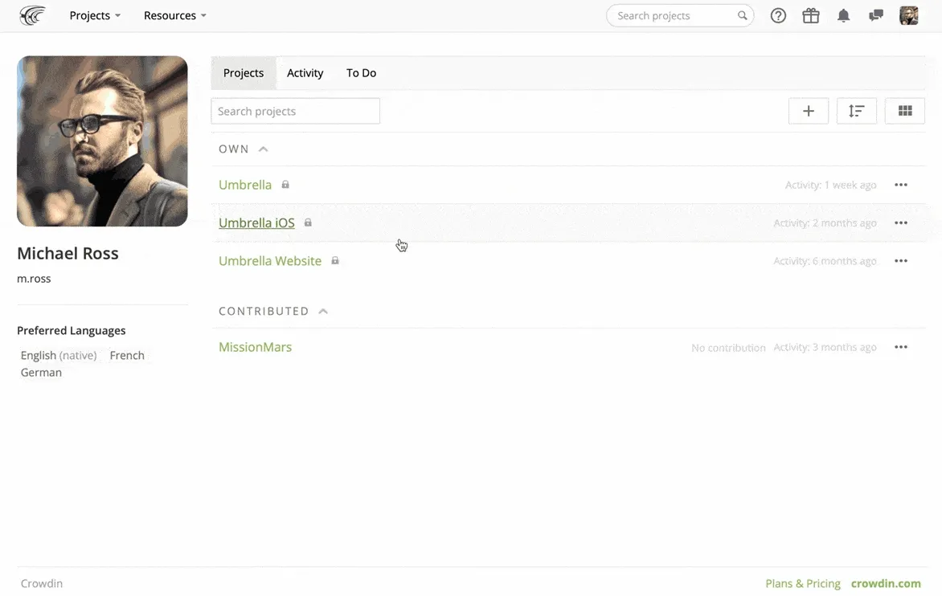The height and width of the screenshot is (596, 942).
Task: Select the To Do tab
Action: (361, 73)
